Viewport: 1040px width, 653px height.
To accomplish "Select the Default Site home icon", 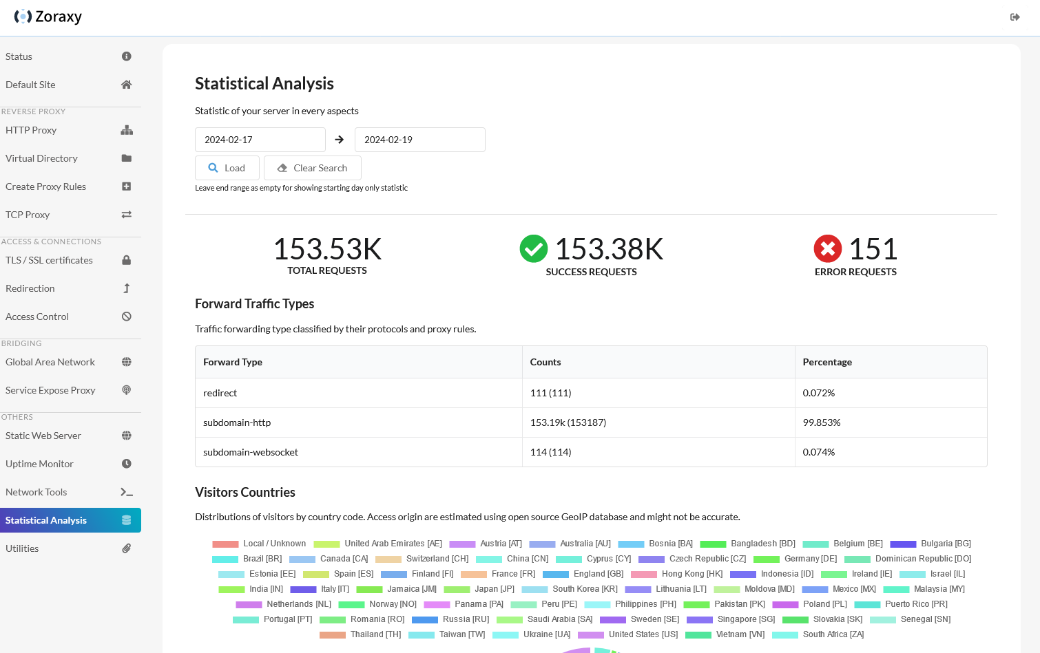I will [126, 84].
